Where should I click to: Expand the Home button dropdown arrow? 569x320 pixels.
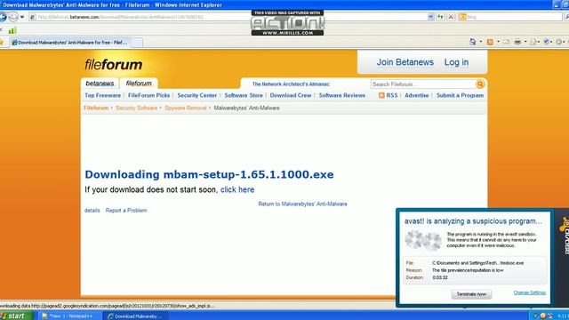click(481, 42)
